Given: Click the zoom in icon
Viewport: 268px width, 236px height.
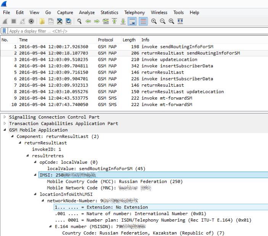Looking at the screenshot, I should [x=154, y=22].
